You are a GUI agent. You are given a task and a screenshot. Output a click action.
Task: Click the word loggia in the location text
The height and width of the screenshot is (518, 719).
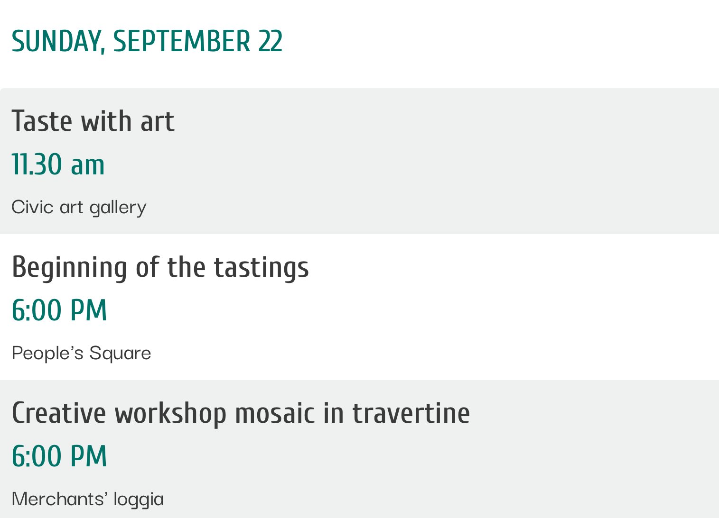(x=139, y=499)
